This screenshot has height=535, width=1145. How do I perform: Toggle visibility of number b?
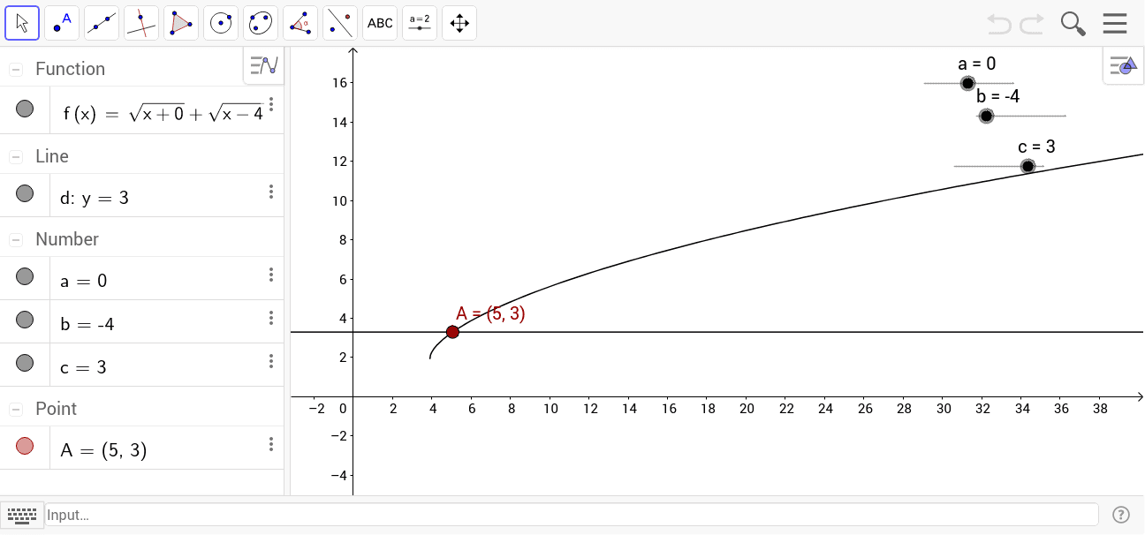click(x=25, y=320)
